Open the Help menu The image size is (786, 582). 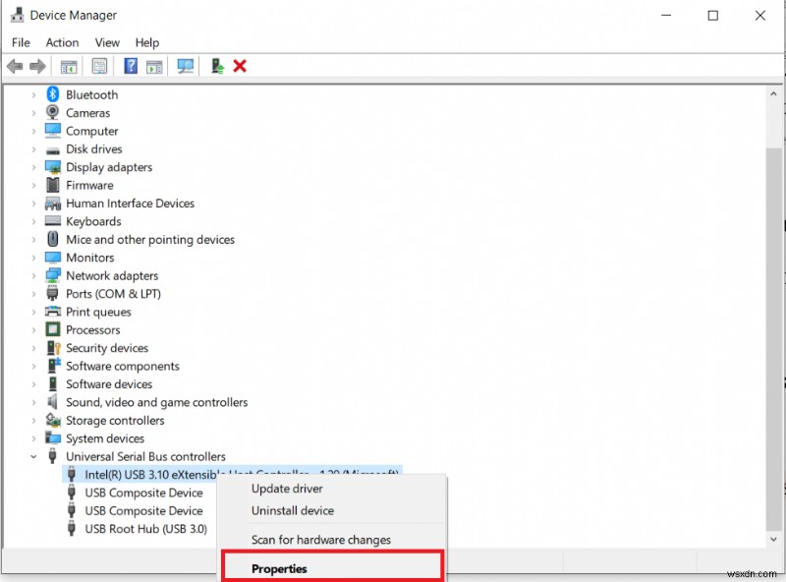point(146,42)
